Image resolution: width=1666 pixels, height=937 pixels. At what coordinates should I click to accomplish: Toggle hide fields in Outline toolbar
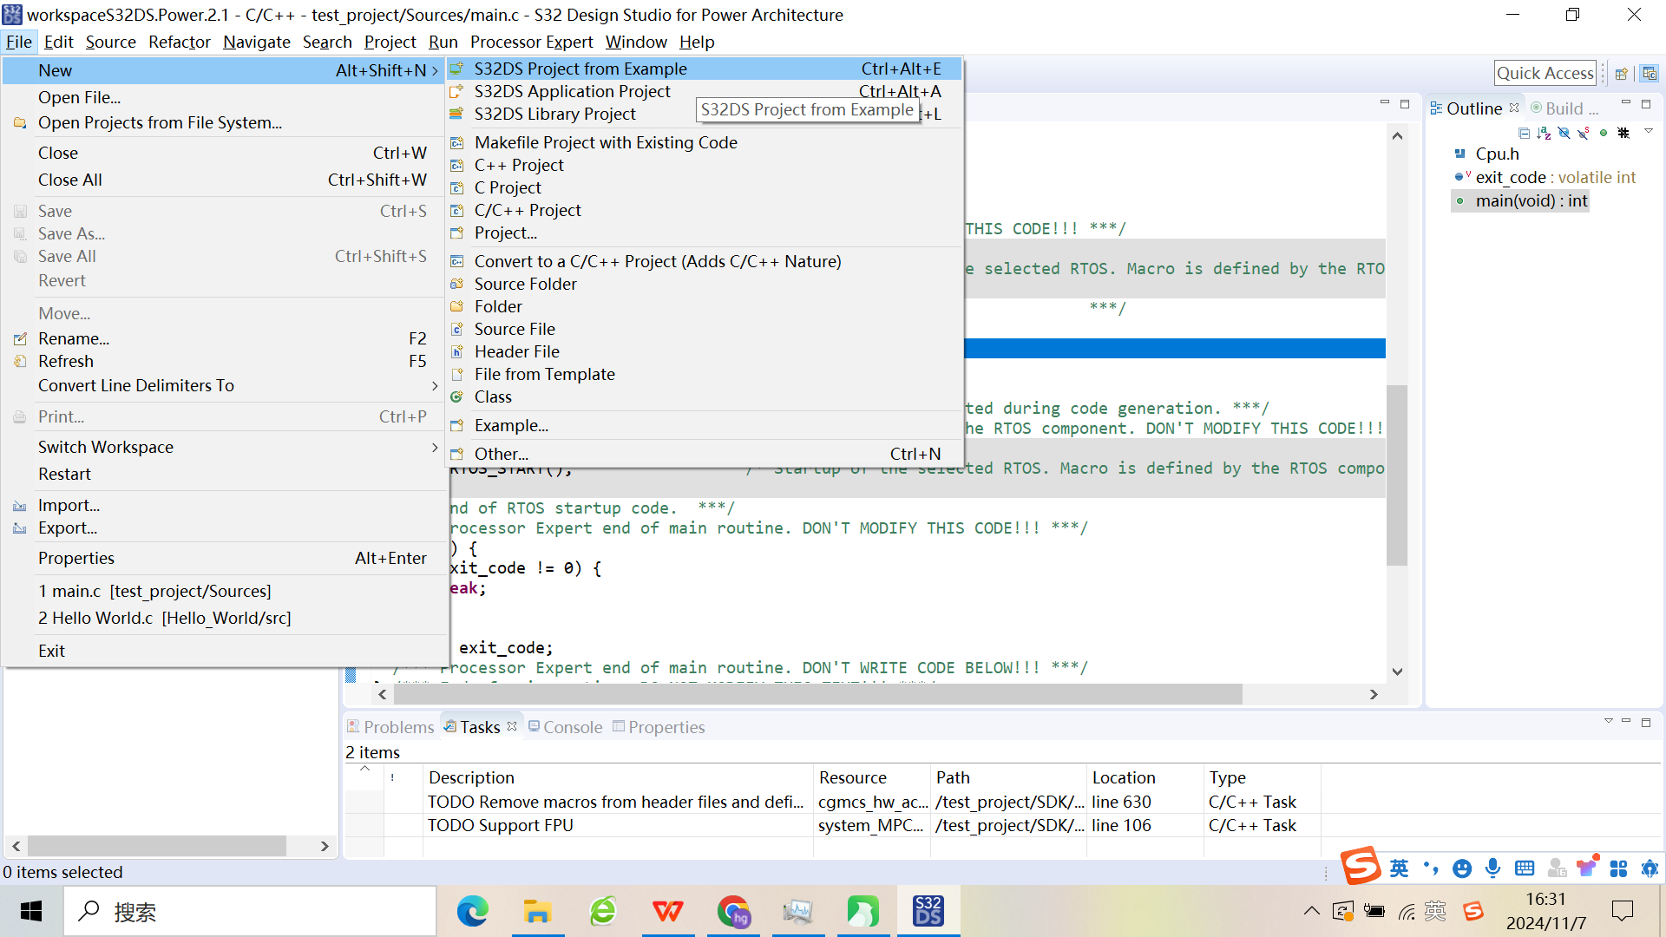pos(1564,133)
